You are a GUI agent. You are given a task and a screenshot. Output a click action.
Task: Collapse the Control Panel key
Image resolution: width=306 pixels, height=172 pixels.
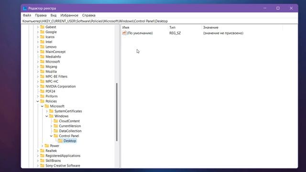(x=51, y=136)
